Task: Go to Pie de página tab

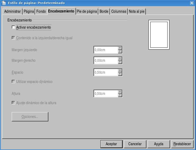Action: tap(87, 12)
